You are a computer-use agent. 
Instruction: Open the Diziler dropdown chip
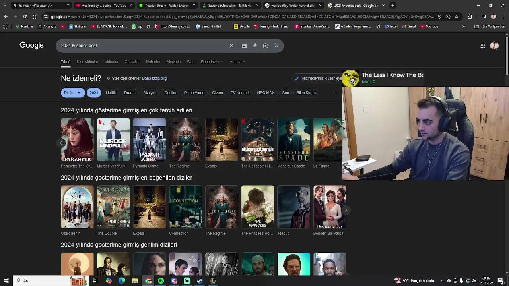point(73,93)
